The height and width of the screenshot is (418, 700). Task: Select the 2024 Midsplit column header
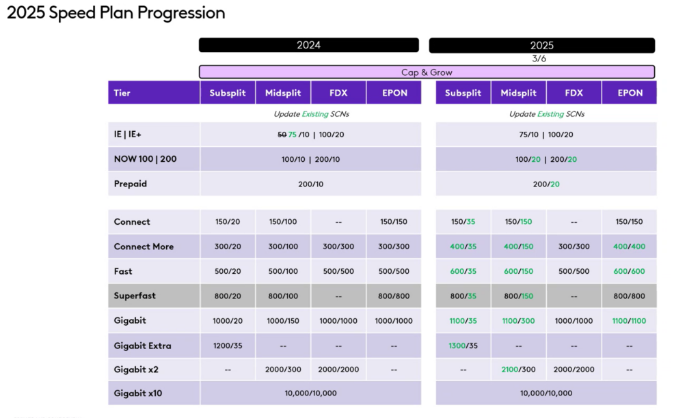(x=283, y=93)
